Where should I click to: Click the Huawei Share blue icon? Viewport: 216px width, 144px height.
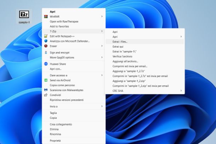tap(46, 64)
